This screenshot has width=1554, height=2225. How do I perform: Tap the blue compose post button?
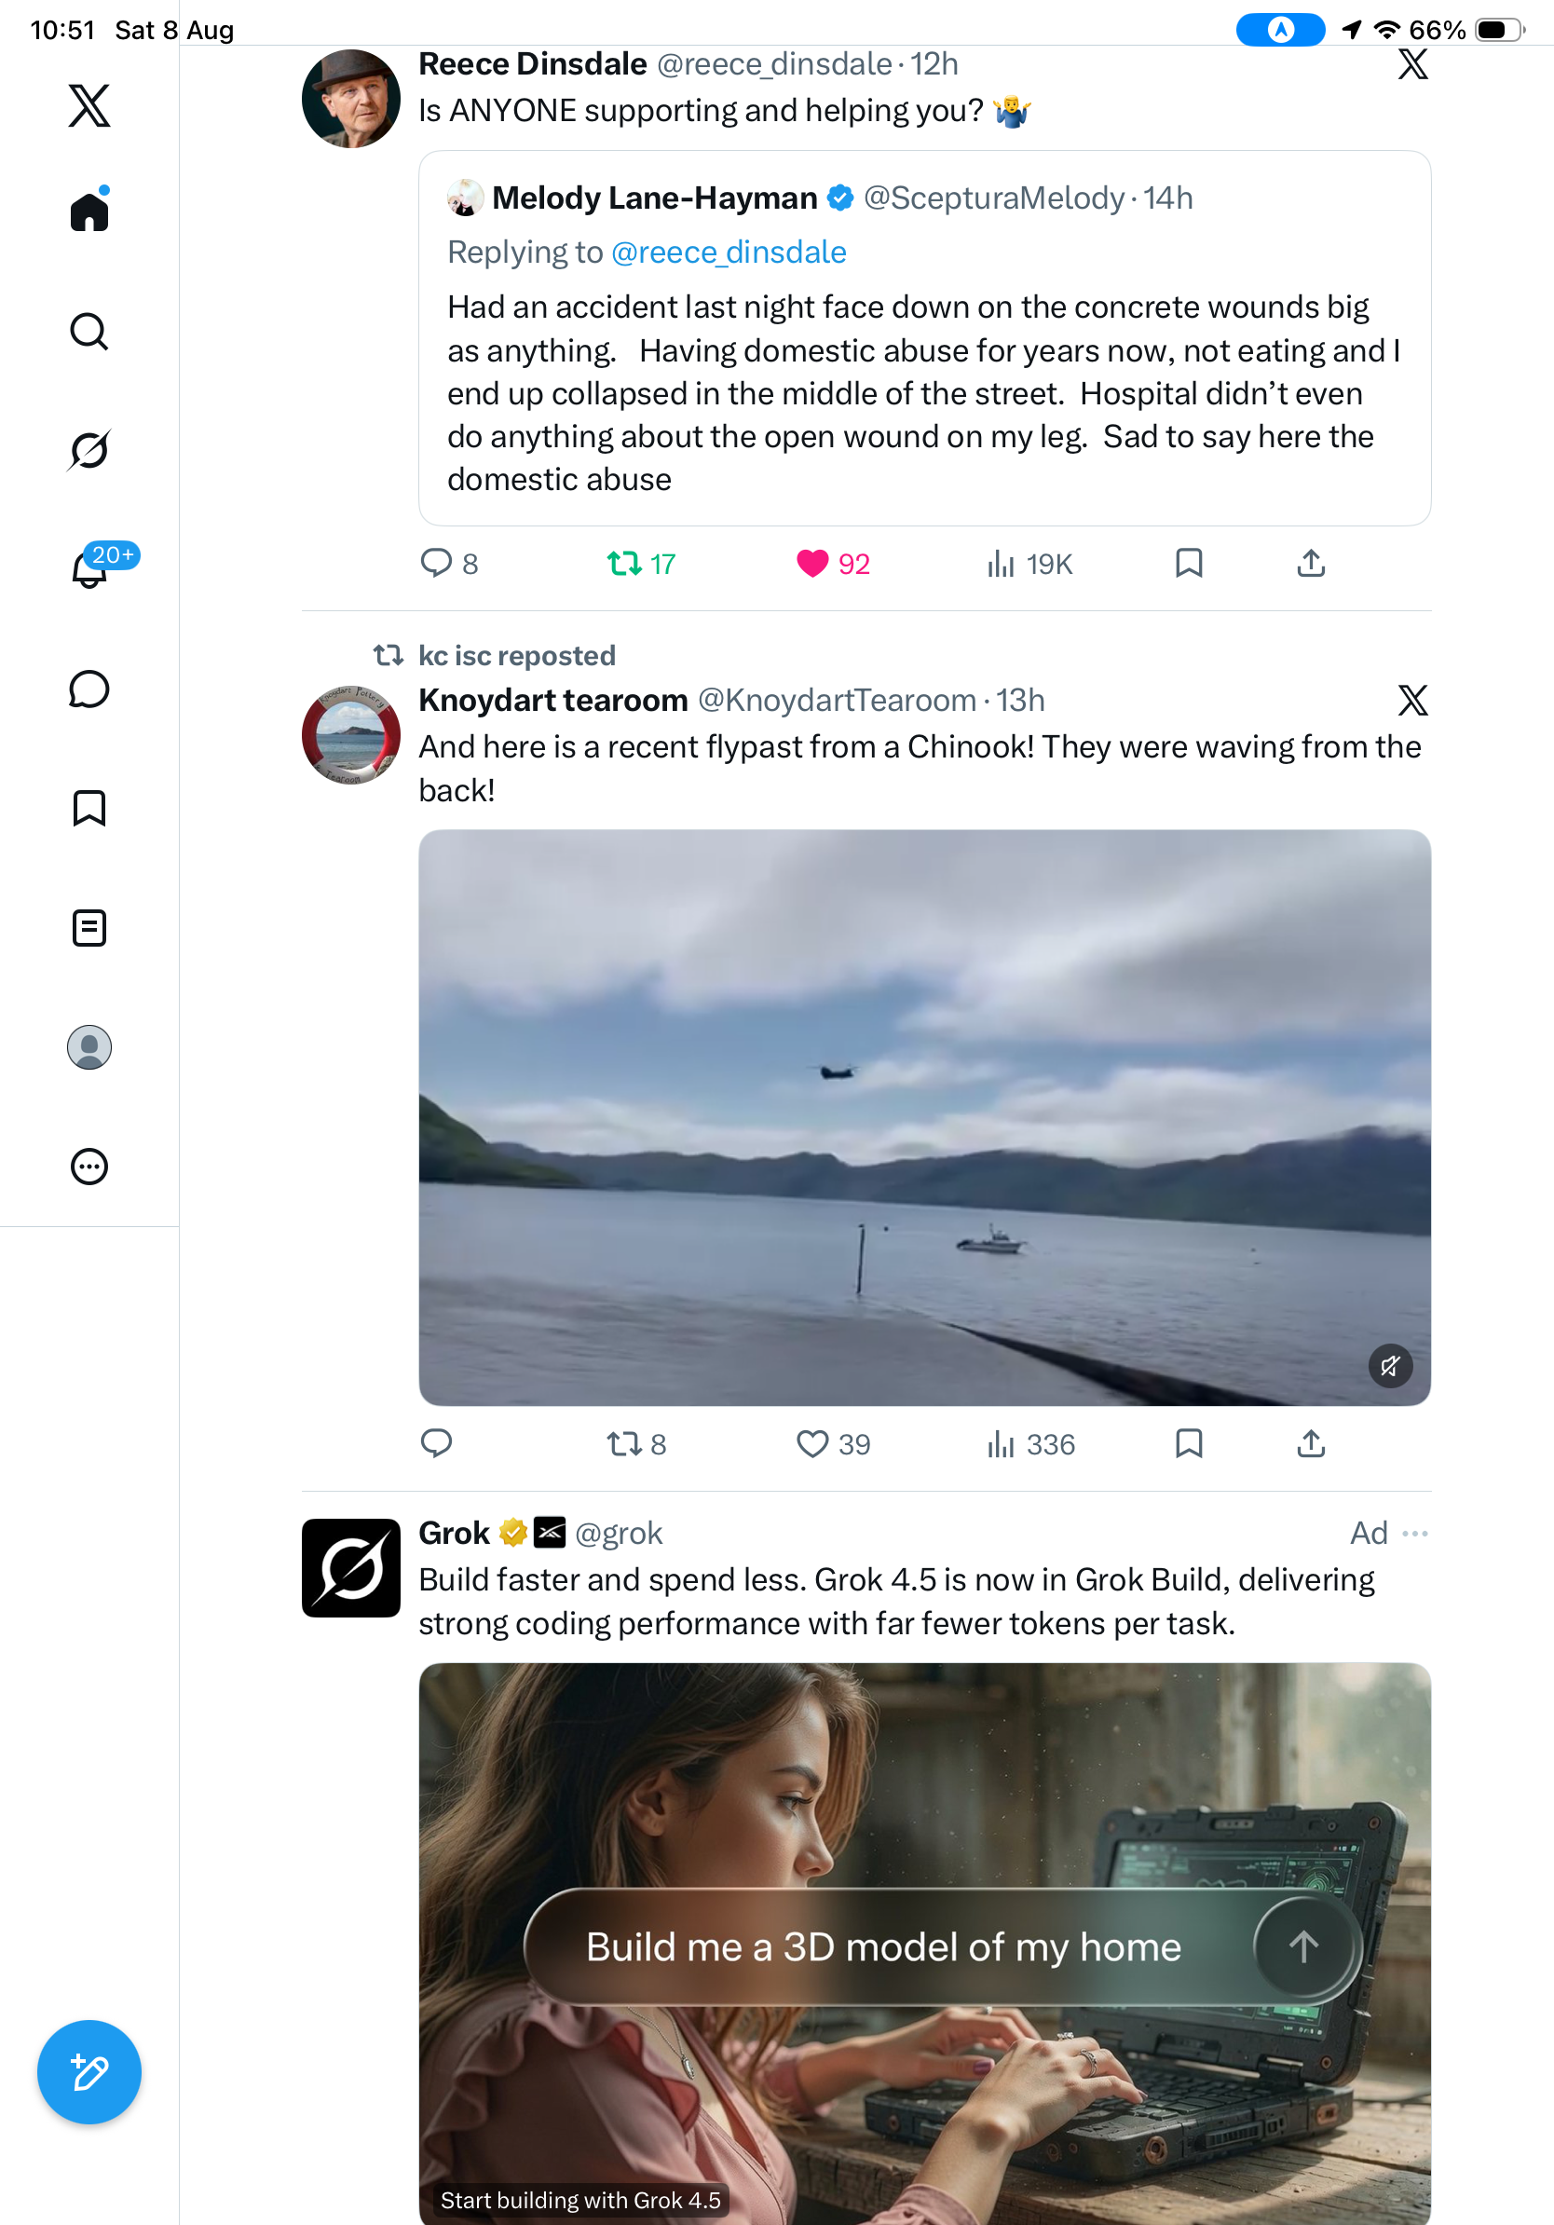click(x=89, y=2072)
